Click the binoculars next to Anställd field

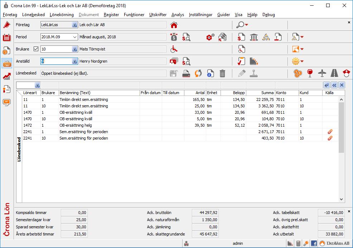click(74, 61)
